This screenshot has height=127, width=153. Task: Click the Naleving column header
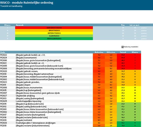[x=99, y=52]
